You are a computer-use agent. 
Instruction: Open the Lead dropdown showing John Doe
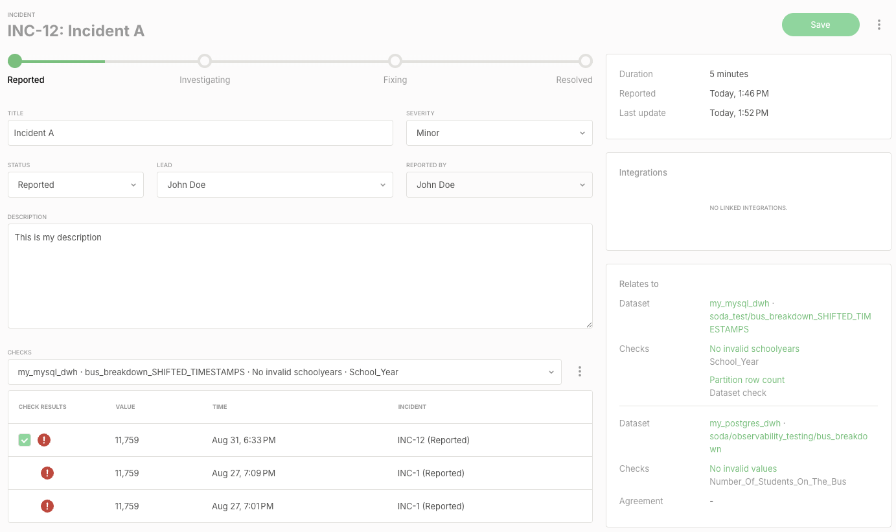coord(275,185)
